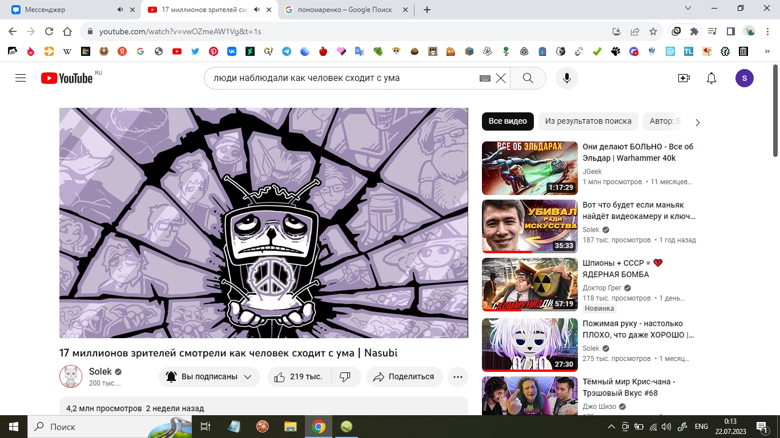Mute the YouTube video tab audio

pyautogui.click(x=257, y=10)
